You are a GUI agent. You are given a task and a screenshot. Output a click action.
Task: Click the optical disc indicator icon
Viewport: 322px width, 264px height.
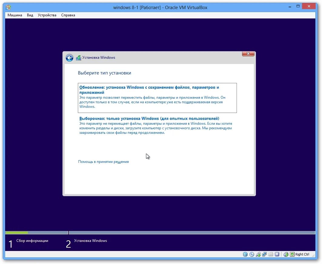(x=251, y=254)
